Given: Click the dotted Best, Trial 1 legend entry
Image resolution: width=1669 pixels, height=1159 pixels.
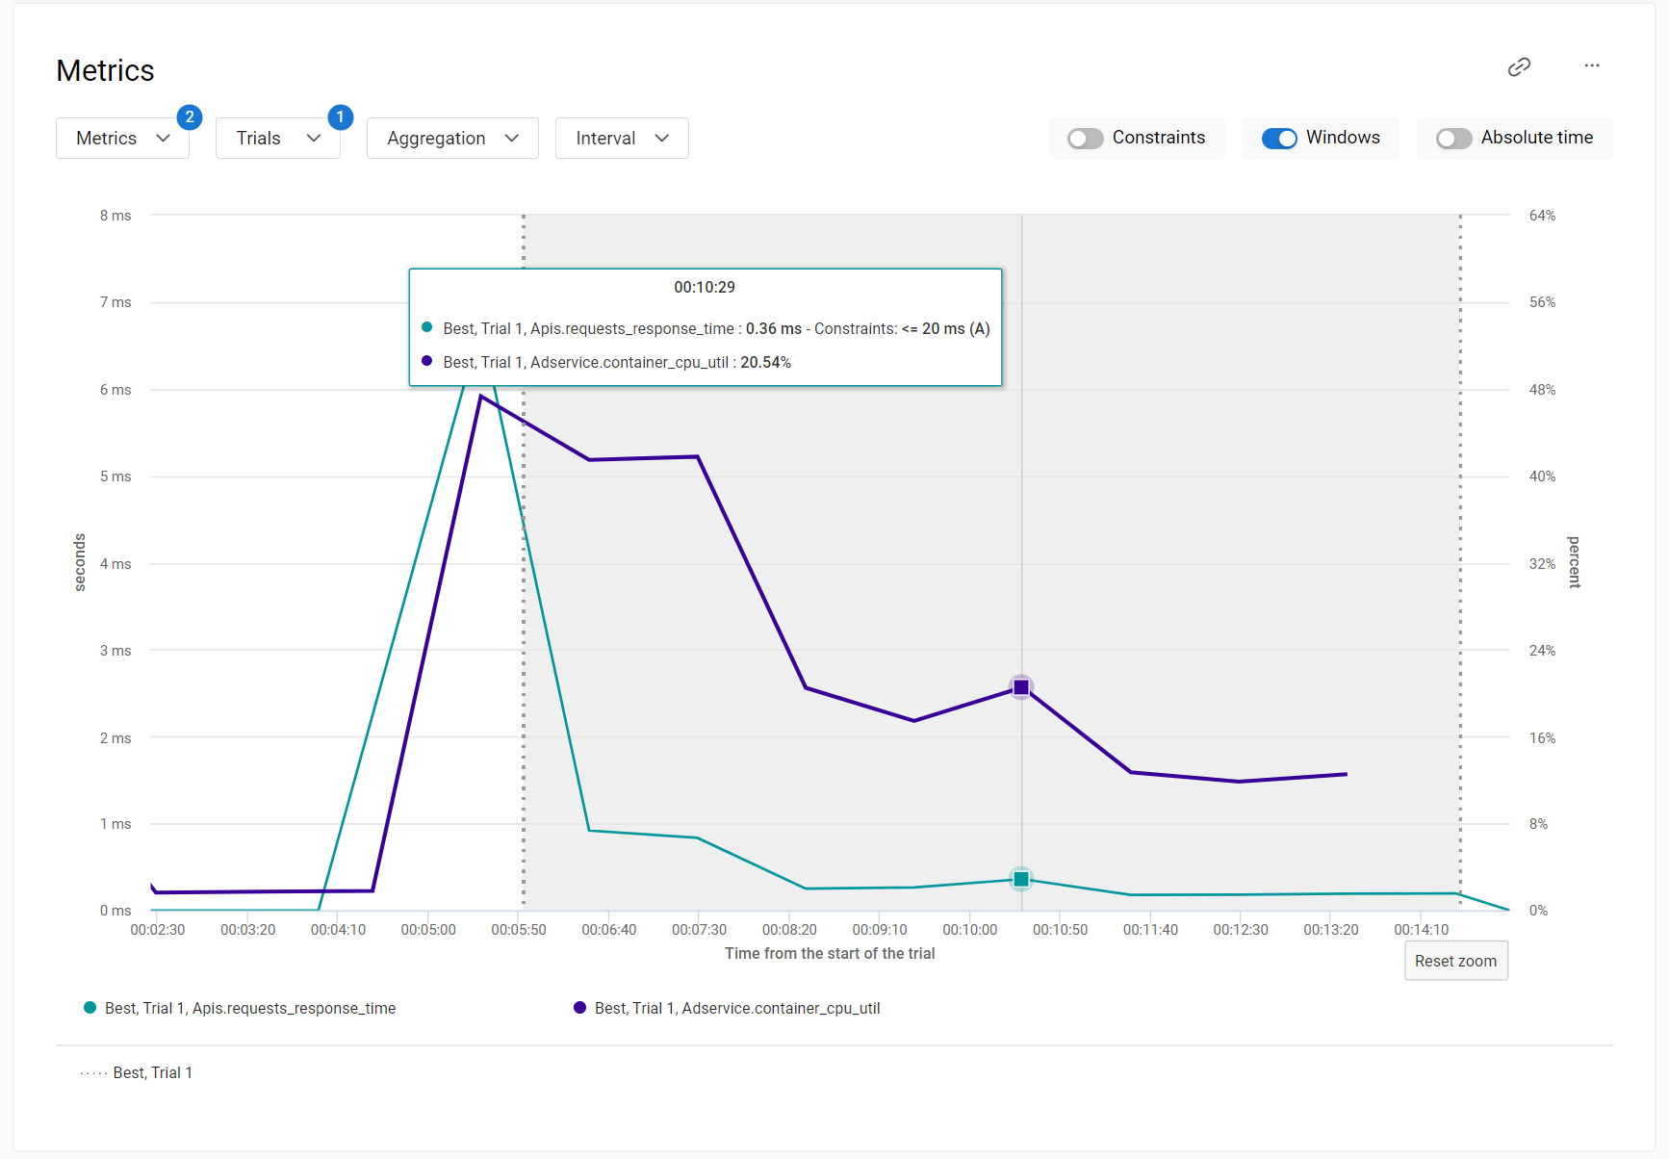Looking at the screenshot, I should [137, 1072].
